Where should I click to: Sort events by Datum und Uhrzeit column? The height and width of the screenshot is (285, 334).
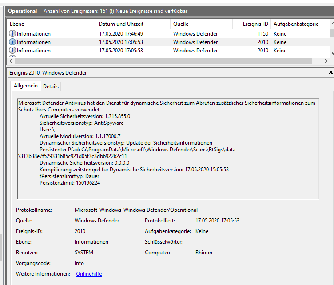pos(133,24)
